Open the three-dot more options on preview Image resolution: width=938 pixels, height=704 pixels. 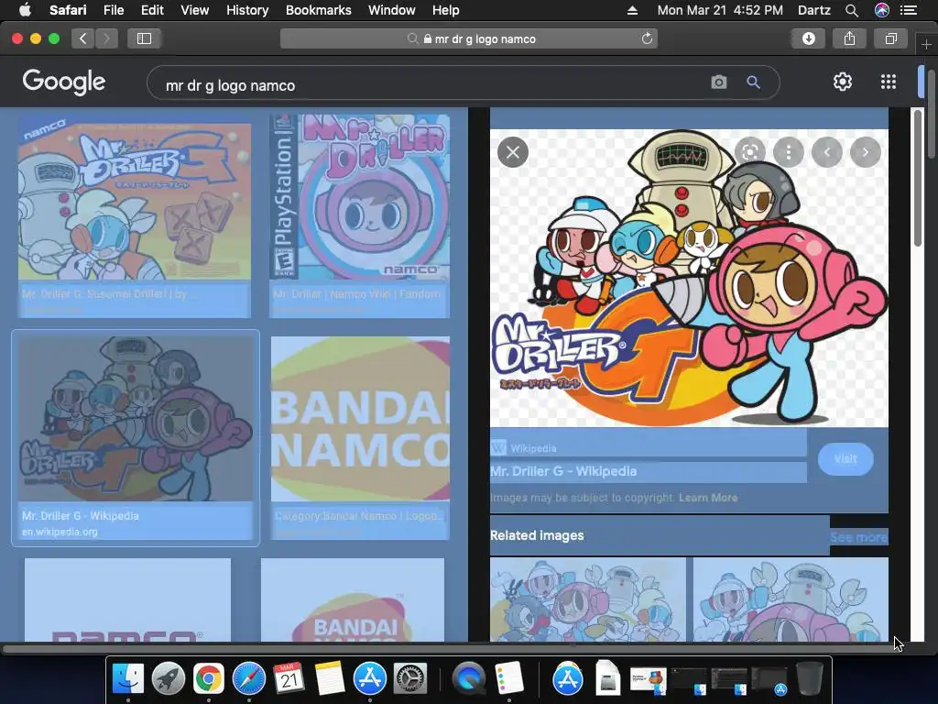tap(789, 152)
